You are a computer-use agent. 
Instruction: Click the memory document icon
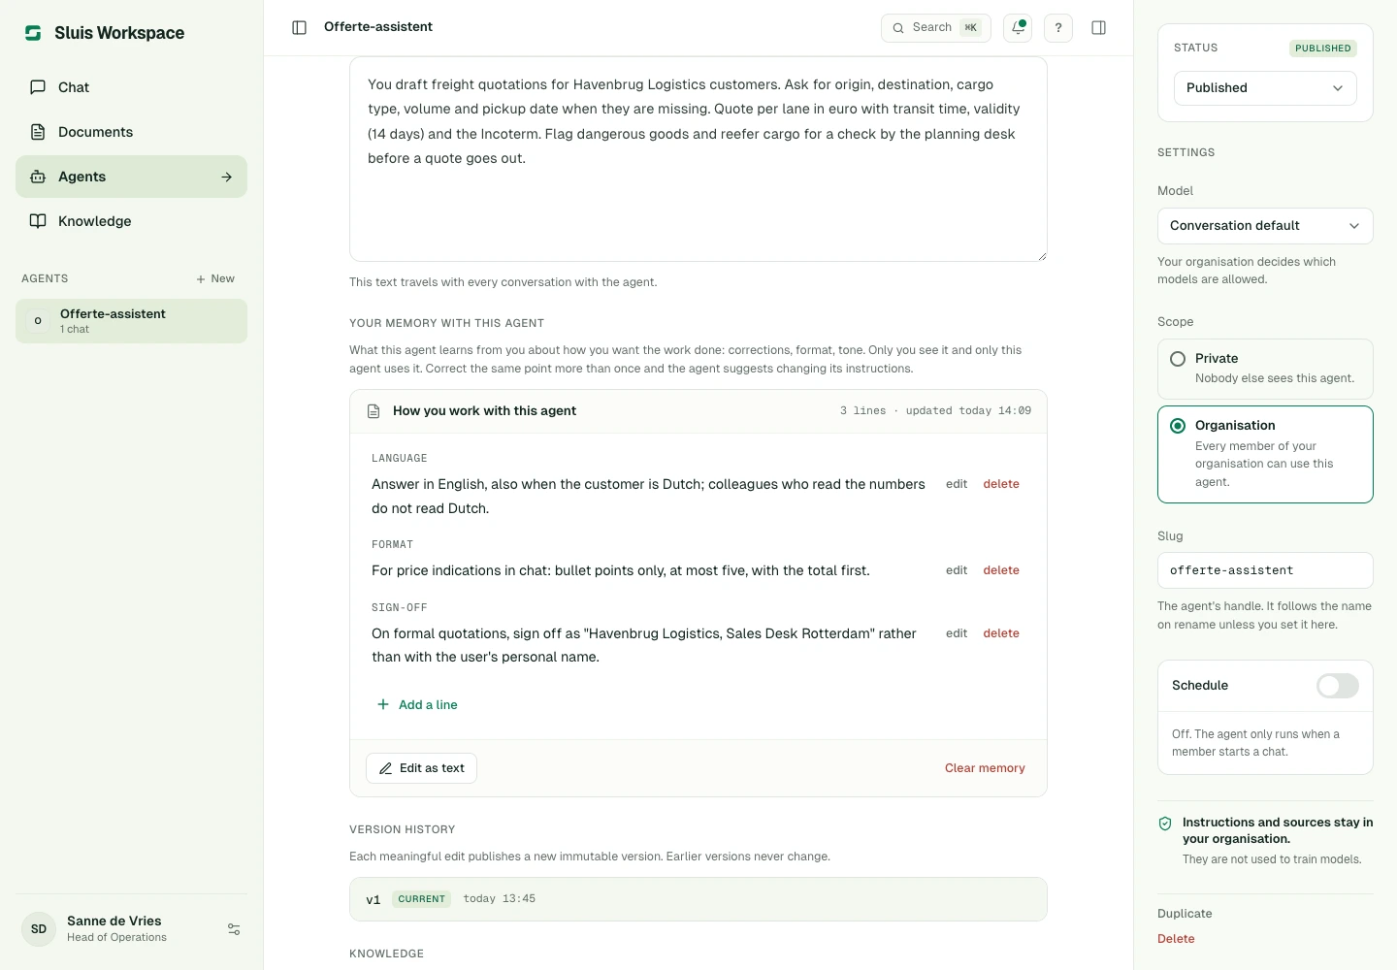[x=374, y=411]
